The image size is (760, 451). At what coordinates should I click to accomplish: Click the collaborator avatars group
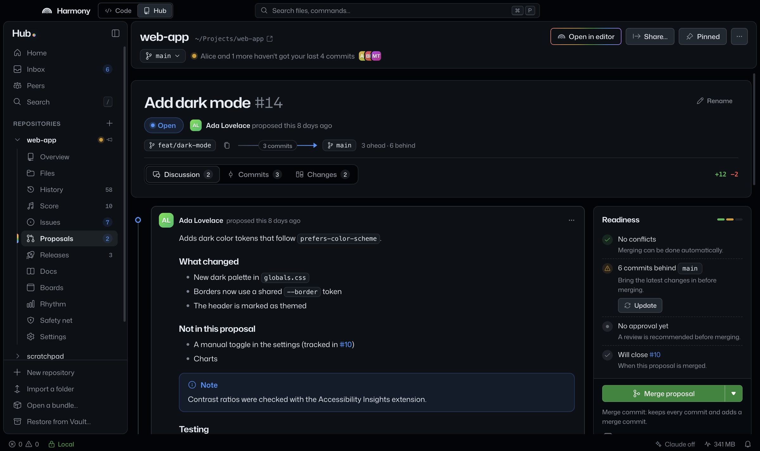pyautogui.click(x=370, y=56)
